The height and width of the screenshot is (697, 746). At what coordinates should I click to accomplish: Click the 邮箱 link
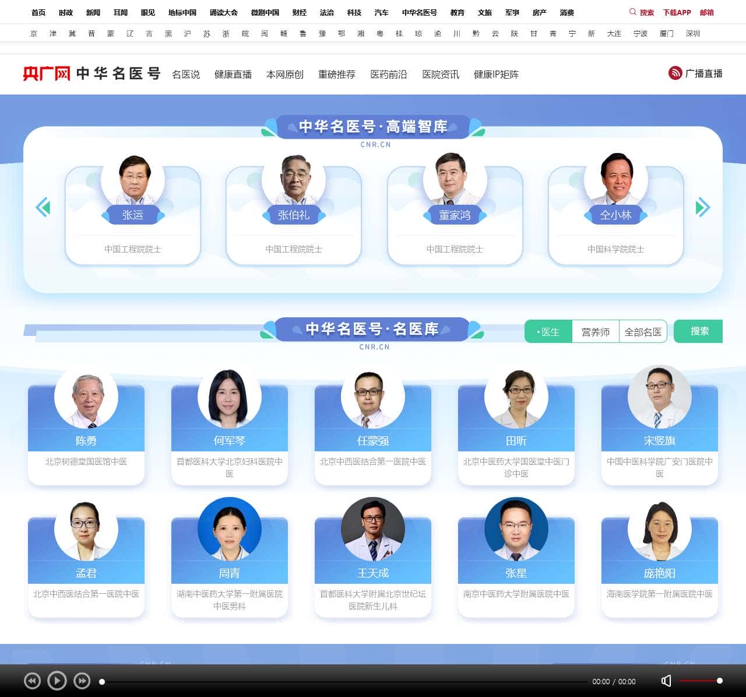707,12
